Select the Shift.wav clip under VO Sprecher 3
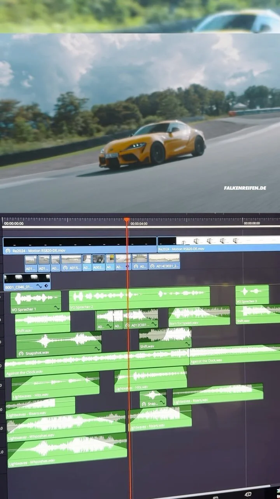The height and width of the screenshot is (499, 280). pos(258,314)
